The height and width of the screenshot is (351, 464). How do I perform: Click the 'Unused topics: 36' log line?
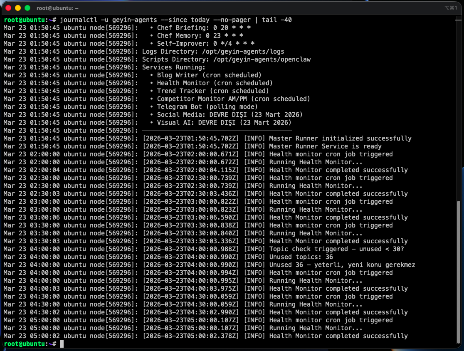[301, 257]
